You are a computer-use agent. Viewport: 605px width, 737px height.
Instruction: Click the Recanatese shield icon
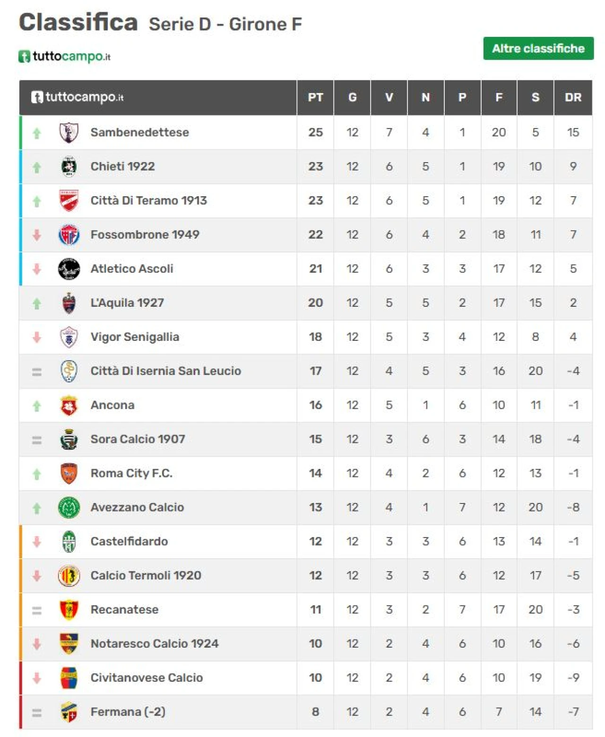pos(69,609)
